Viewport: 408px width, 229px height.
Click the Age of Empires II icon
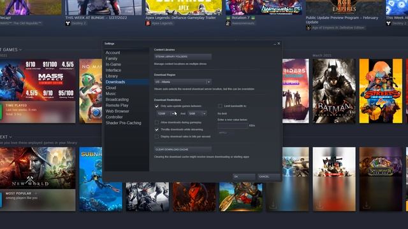pyautogui.click(x=309, y=27)
